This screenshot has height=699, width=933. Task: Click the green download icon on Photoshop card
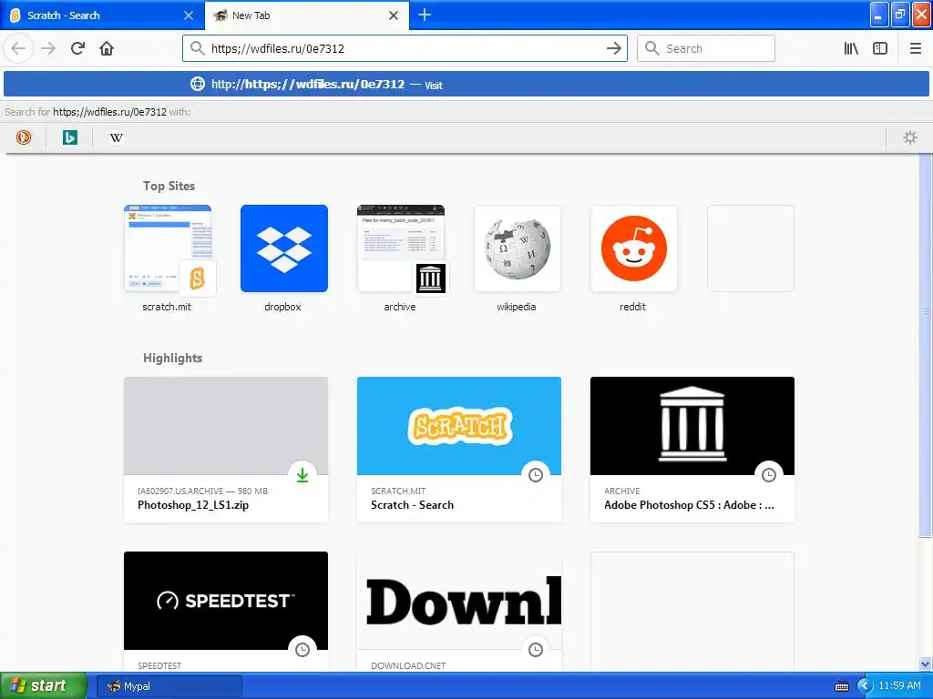[302, 475]
